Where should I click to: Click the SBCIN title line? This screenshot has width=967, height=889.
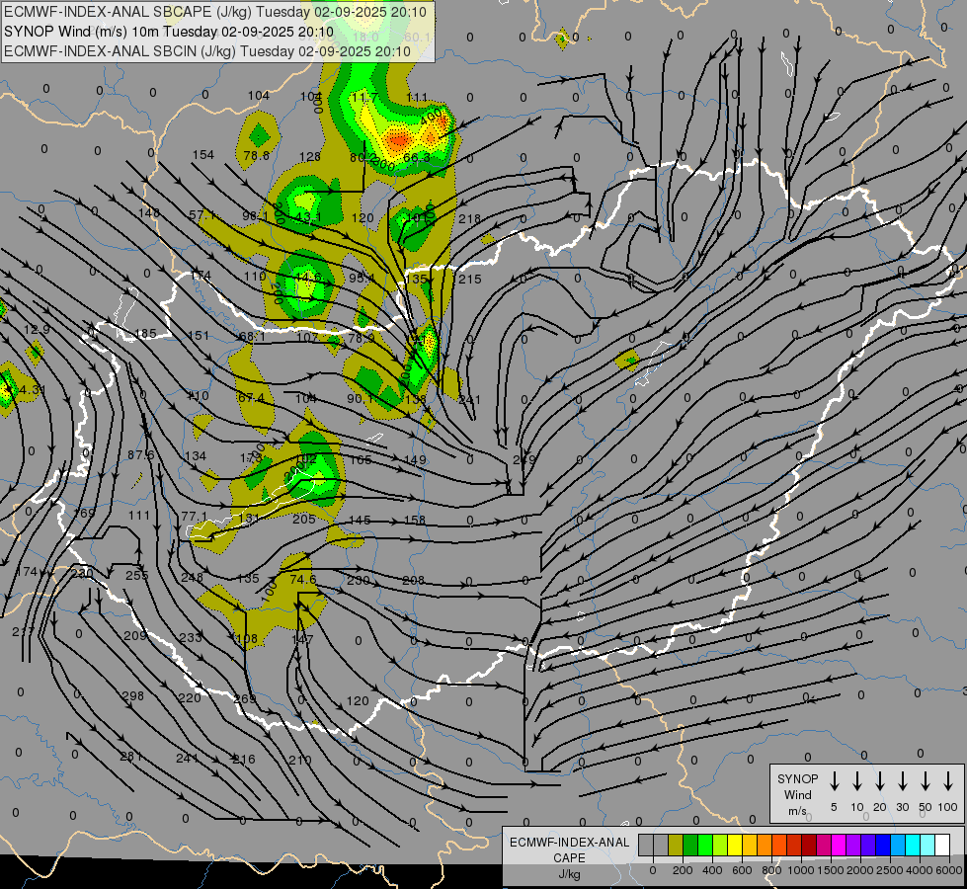207,51
